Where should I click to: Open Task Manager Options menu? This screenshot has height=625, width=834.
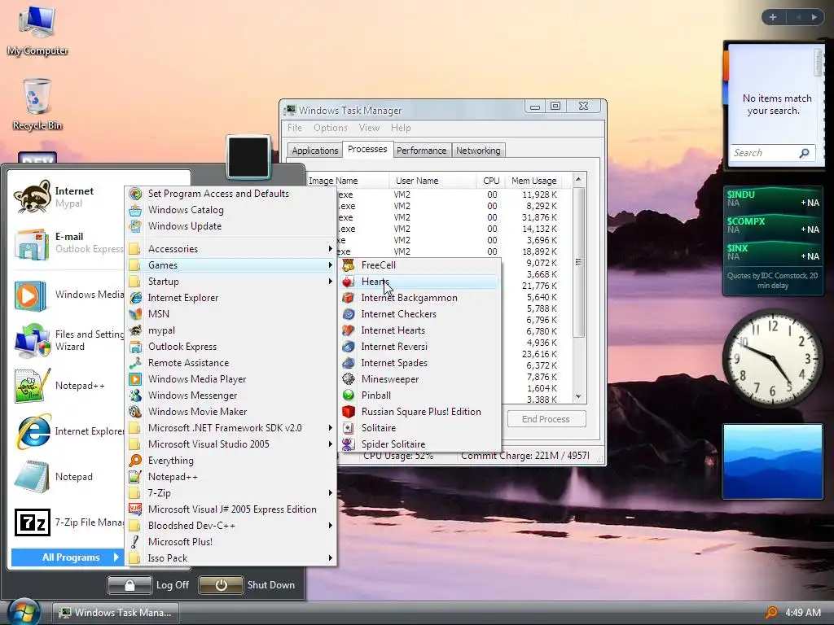331,128
